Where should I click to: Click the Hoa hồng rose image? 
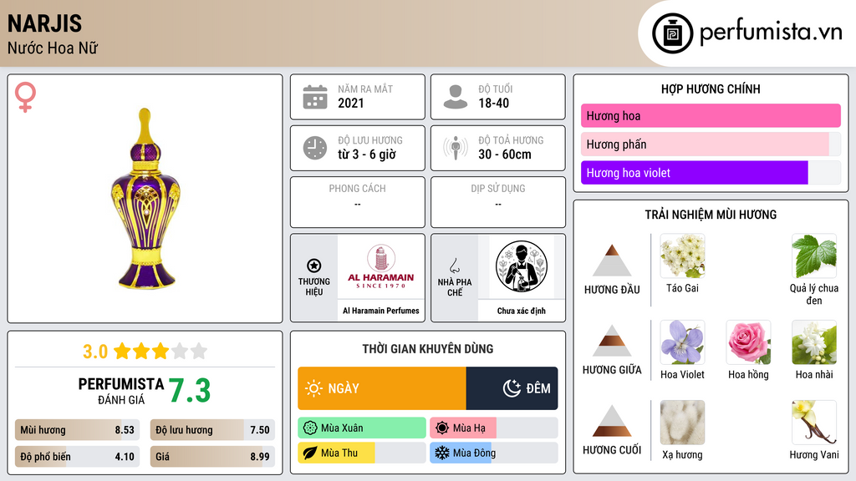coord(748,342)
